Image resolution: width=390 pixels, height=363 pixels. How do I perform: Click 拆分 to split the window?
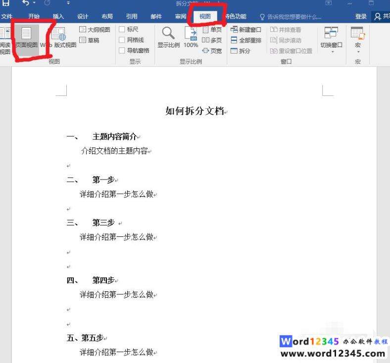240,50
